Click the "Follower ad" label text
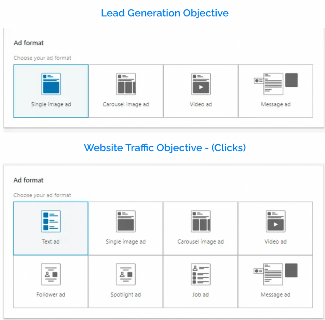Screen dimensions: 325x320 coord(51,295)
